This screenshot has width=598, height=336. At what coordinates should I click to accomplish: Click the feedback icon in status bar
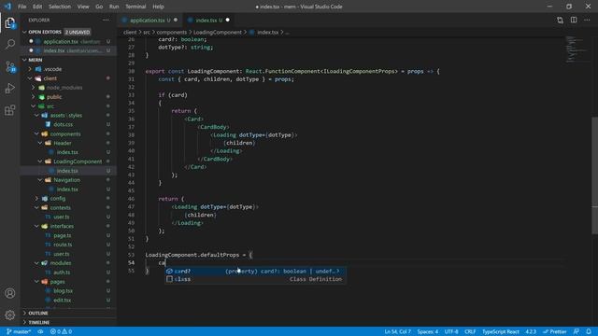577,332
